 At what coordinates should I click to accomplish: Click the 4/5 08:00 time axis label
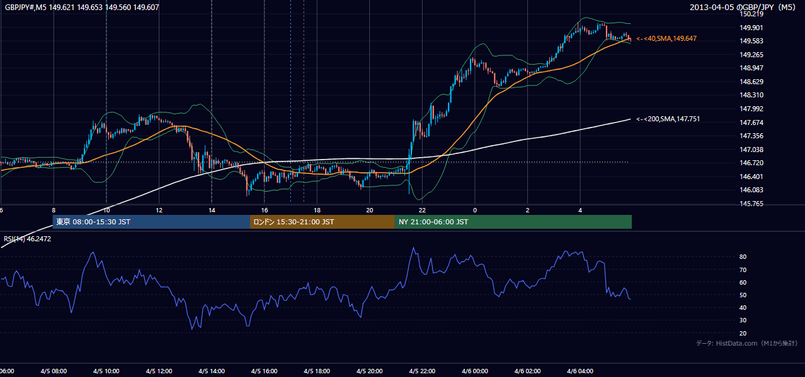(54, 371)
